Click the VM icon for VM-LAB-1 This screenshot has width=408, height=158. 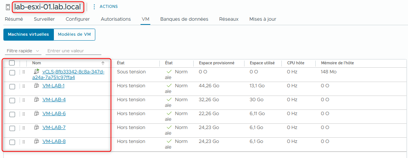37,85
